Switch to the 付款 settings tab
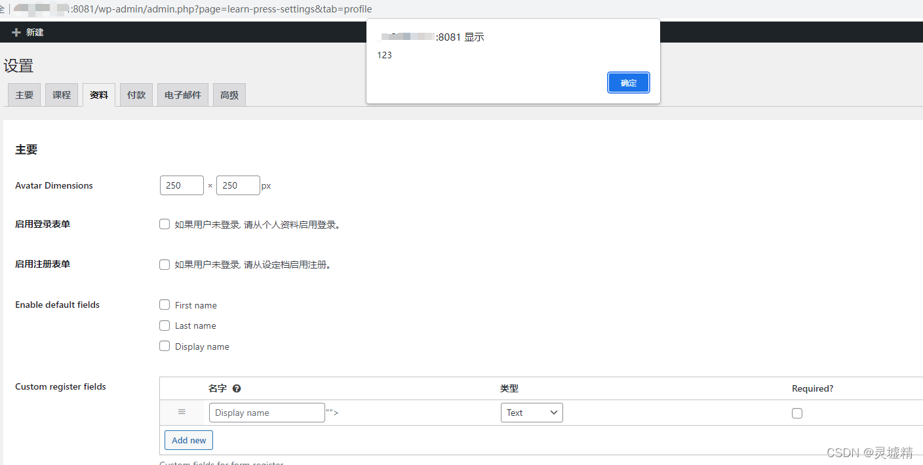Screen dimensions: 923x465 coord(136,94)
